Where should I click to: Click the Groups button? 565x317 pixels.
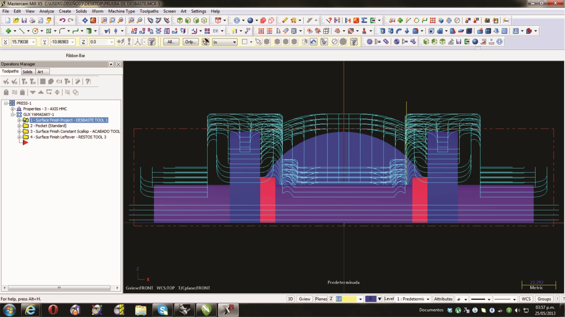[544, 299]
